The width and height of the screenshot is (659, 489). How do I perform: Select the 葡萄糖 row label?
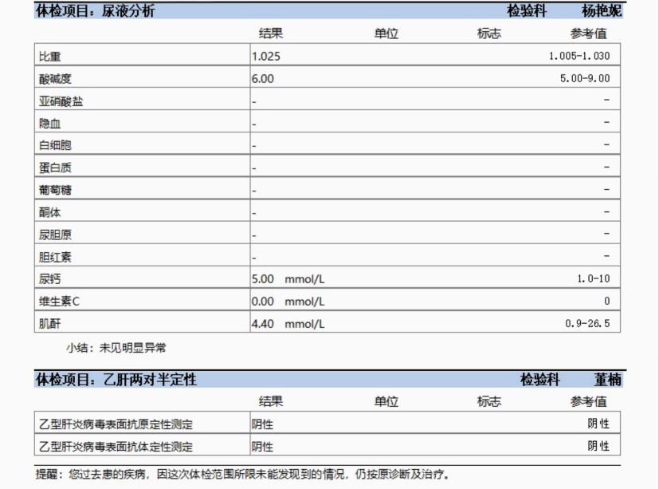(x=55, y=190)
